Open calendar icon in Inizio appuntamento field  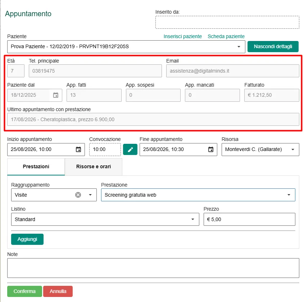click(78, 149)
